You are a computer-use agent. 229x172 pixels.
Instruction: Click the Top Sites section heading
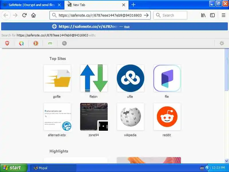(x=58, y=58)
